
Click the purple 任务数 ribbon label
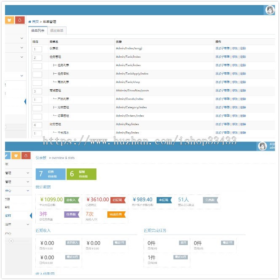[x=72, y=214]
